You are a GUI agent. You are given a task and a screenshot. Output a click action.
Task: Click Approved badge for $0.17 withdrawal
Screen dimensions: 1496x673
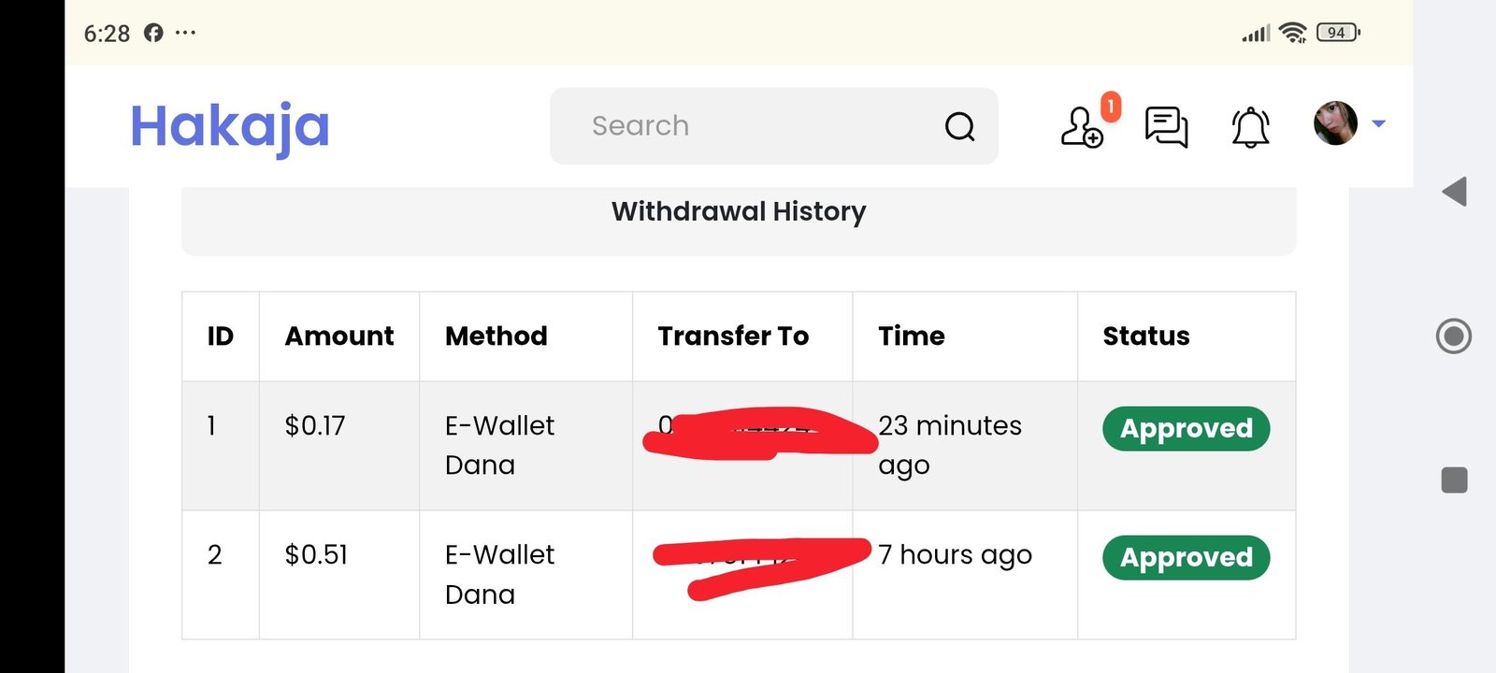1186,429
